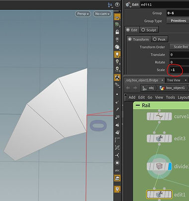Open the network editor Edit menu
The height and width of the screenshot is (201, 189).
pyautogui.click(x=142, y=97)
